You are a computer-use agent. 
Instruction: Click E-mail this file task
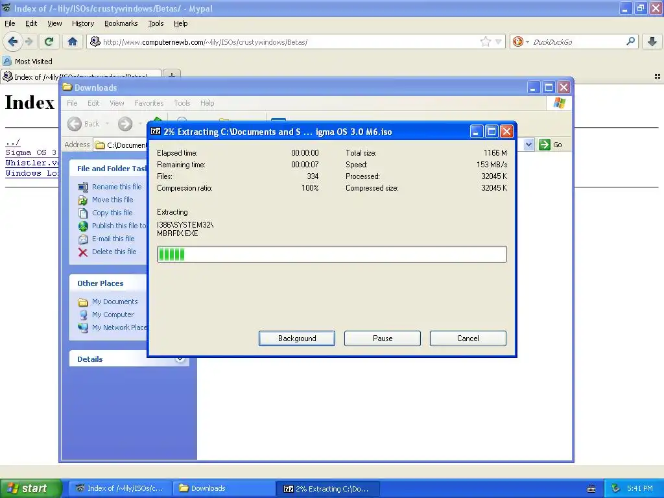coord(113,239)
